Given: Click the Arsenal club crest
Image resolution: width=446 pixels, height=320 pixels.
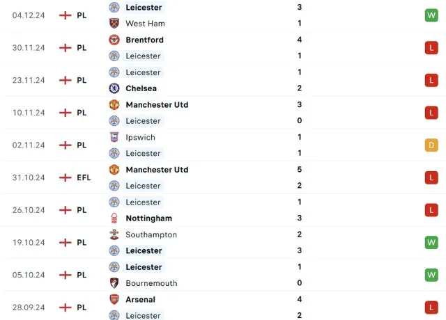Looking at the screenshot, I should tap(114, 299).
